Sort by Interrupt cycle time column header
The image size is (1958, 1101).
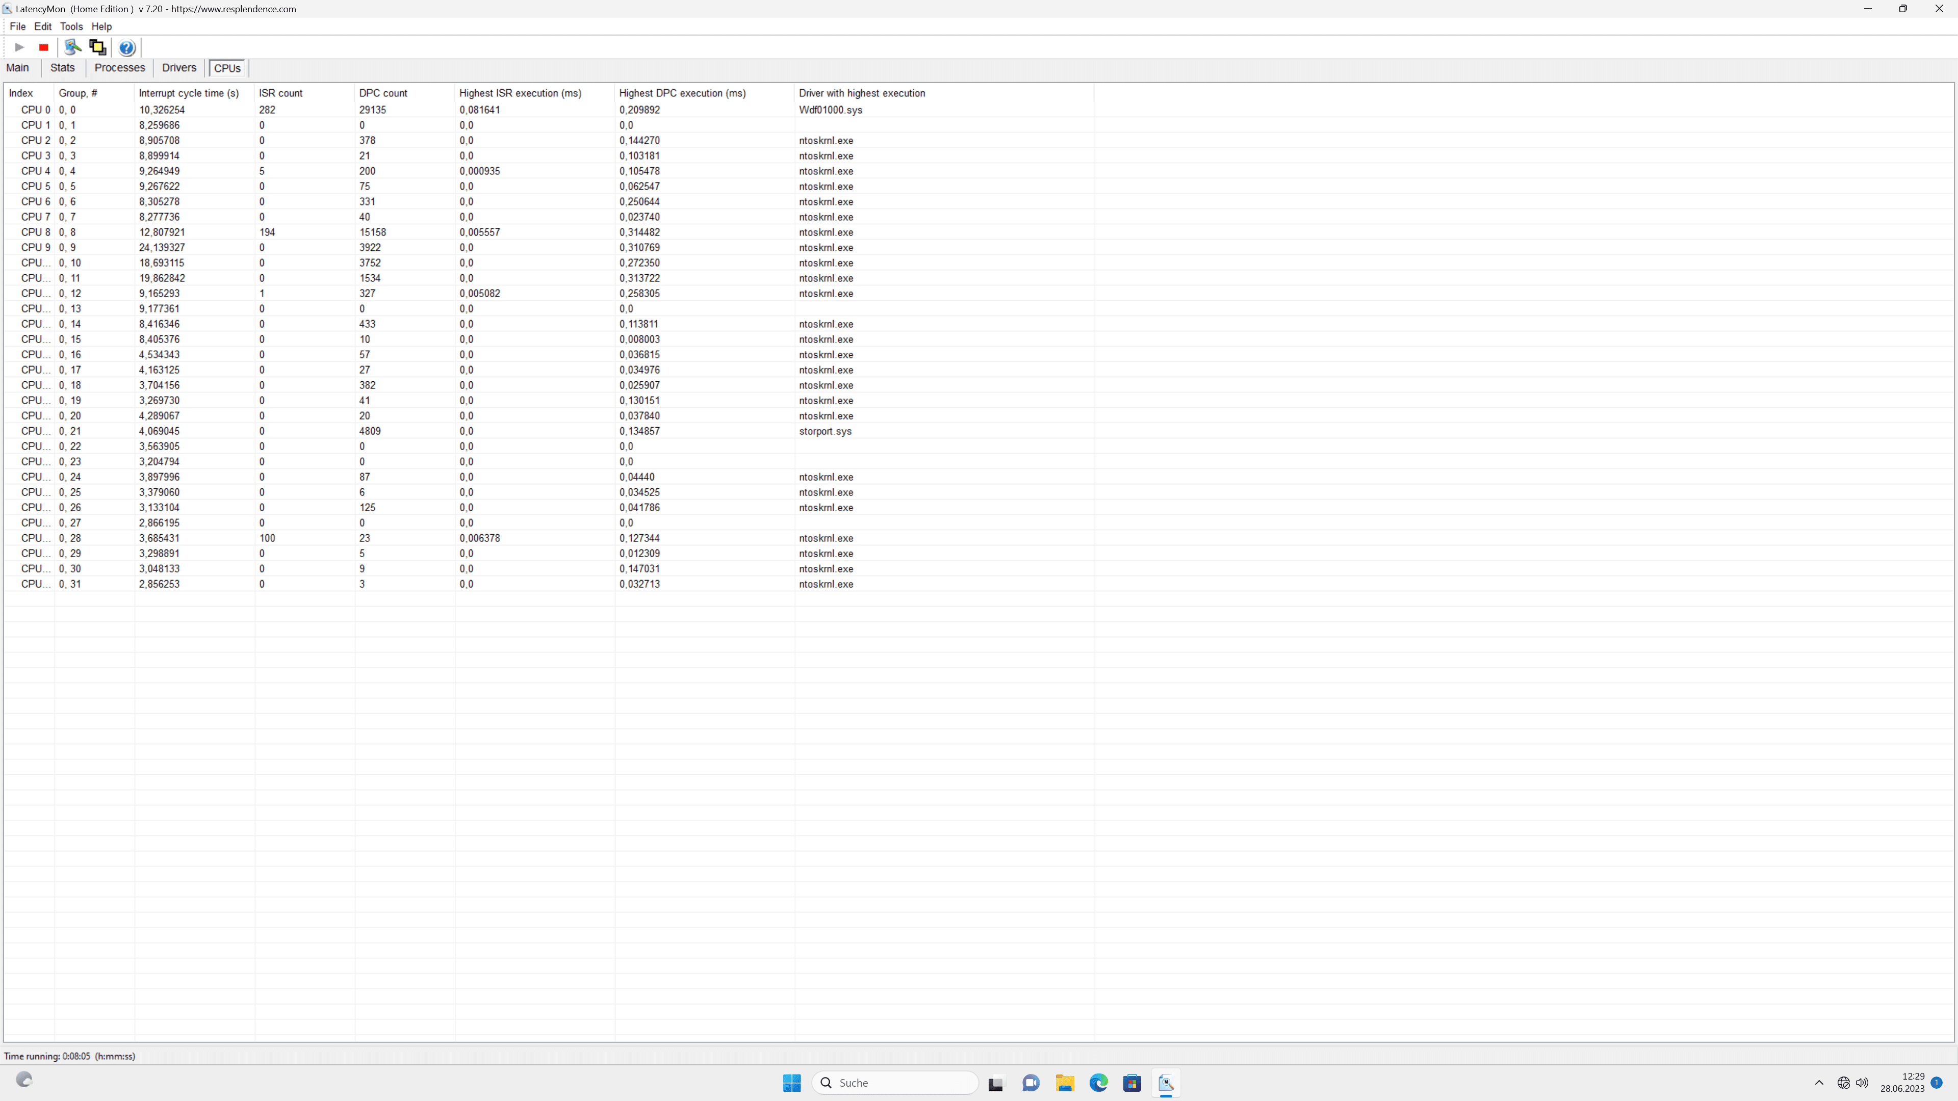pyautogui.click(x=189, y=93)
